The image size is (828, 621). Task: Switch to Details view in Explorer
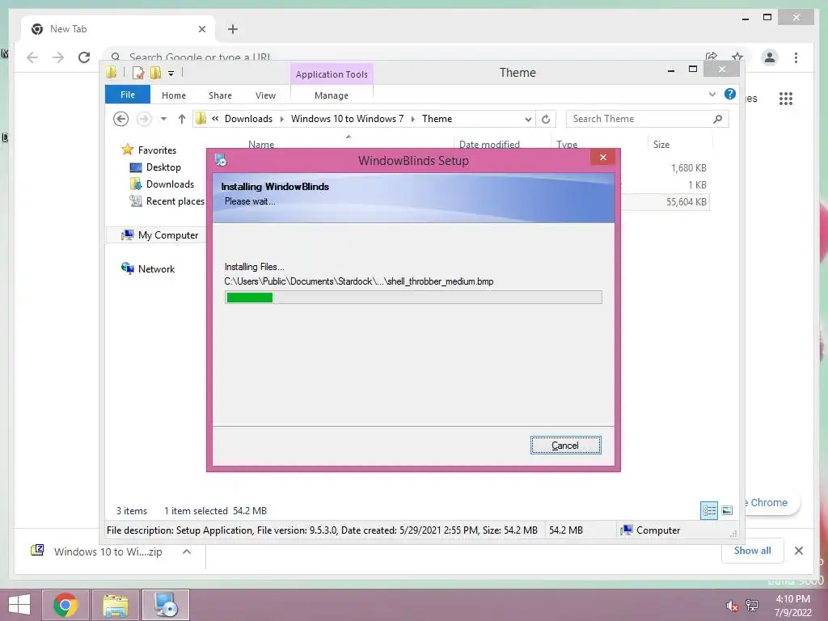tap(708, 510)
